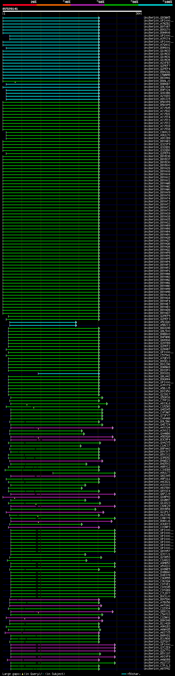The height and width of the screenshot is (676, 175).
Task: Click the orange ~40% legend segment
Action: point(54,5)
